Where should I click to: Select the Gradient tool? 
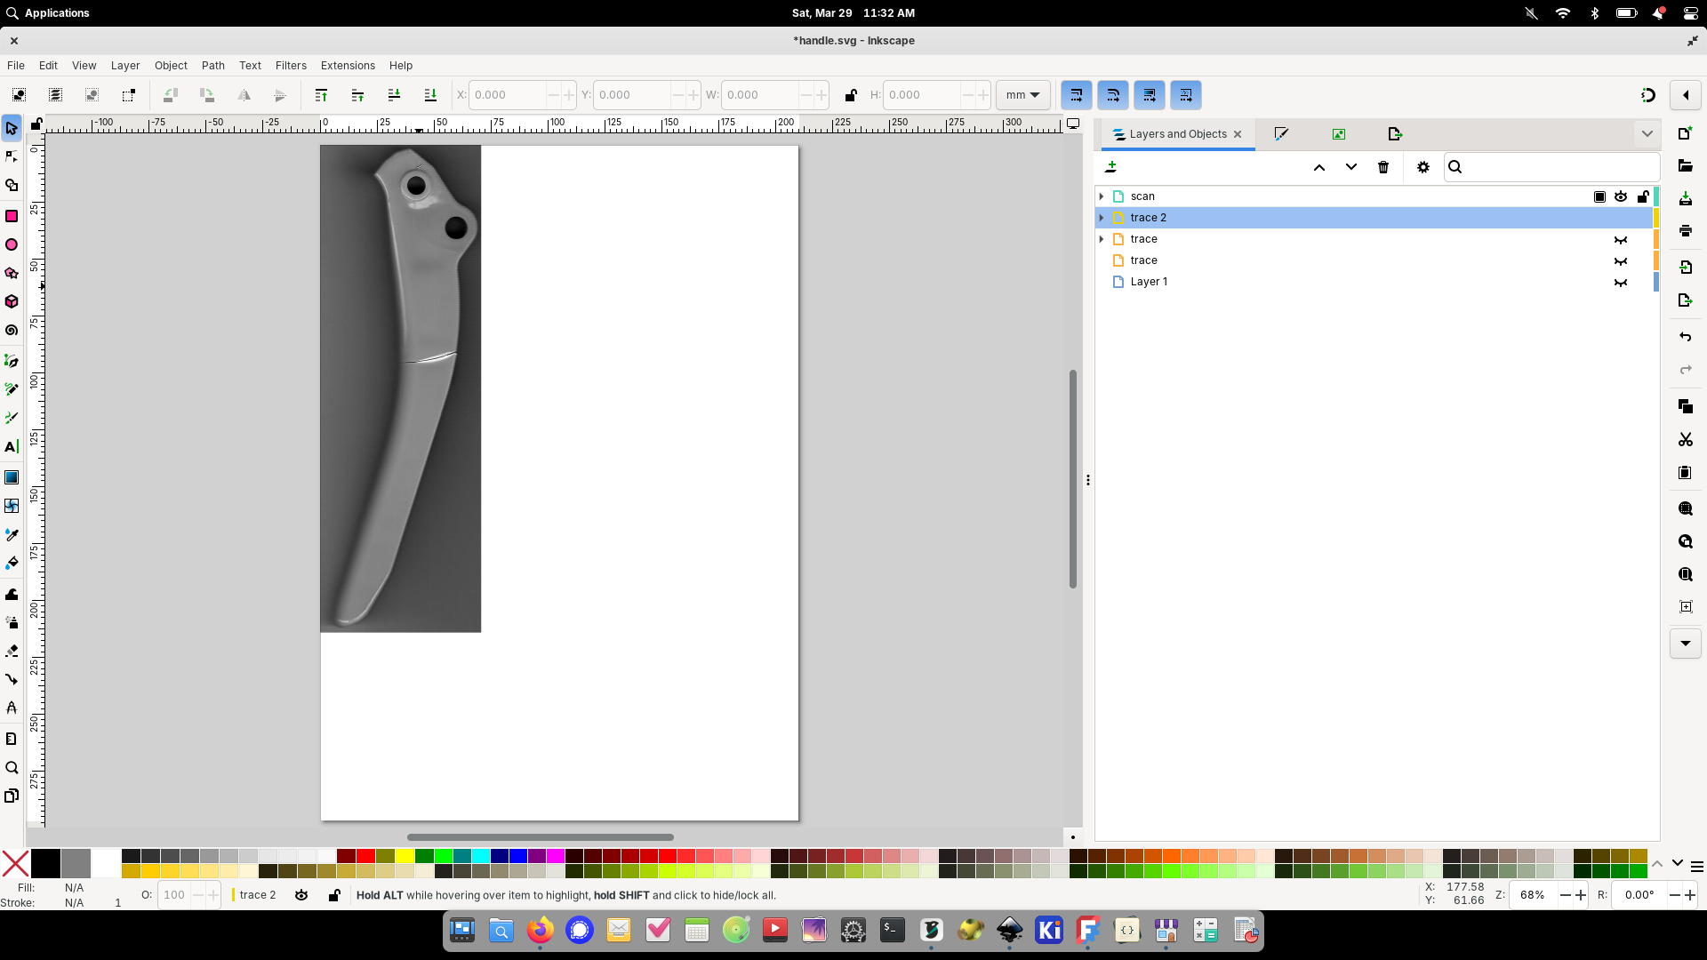(x=12, y=476)
